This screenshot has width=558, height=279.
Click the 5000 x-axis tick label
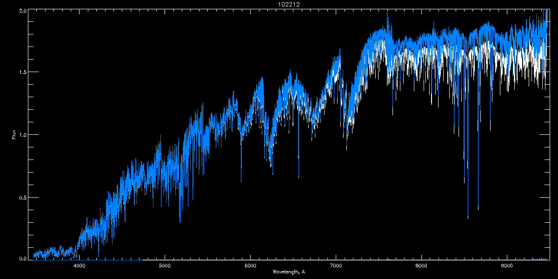tap(165, 266)
